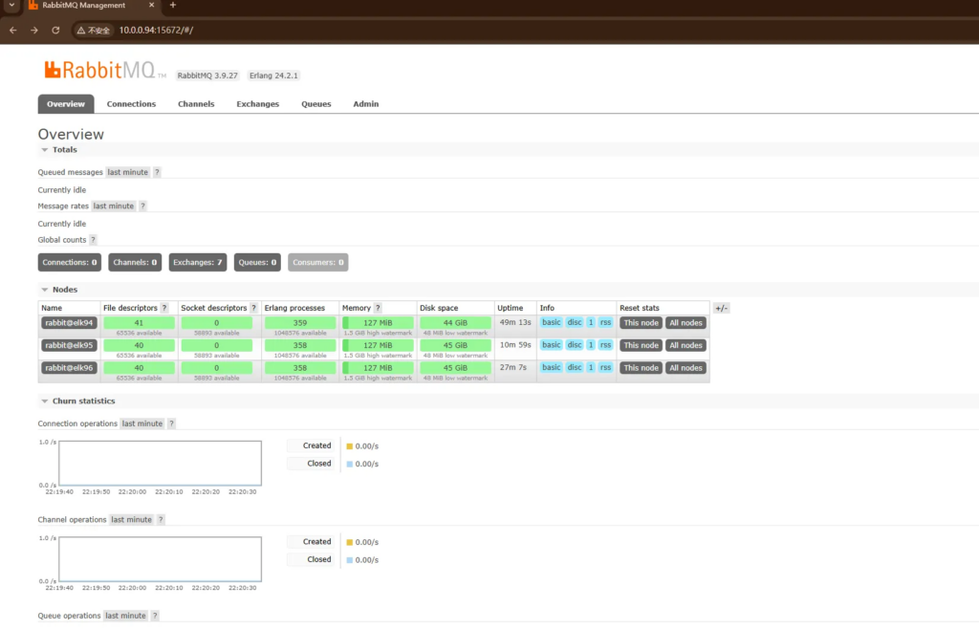Click the browser address bar URL

(x=158, y=31)
